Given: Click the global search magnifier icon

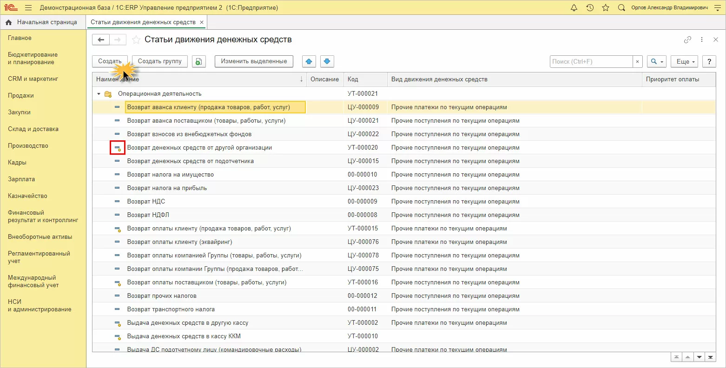Looking at the screenshot, I should tap(621, 8).
